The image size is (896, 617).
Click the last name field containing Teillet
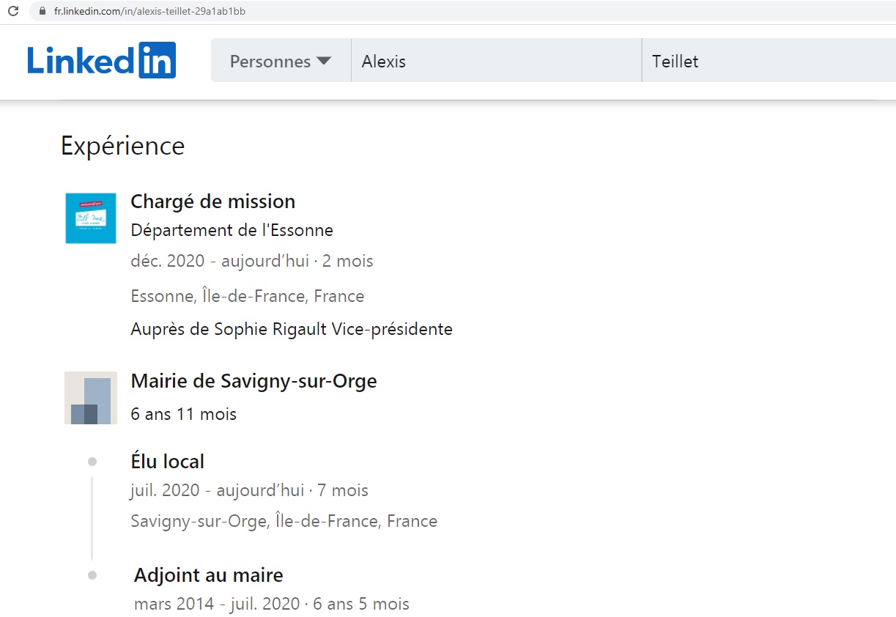point(768,62)
